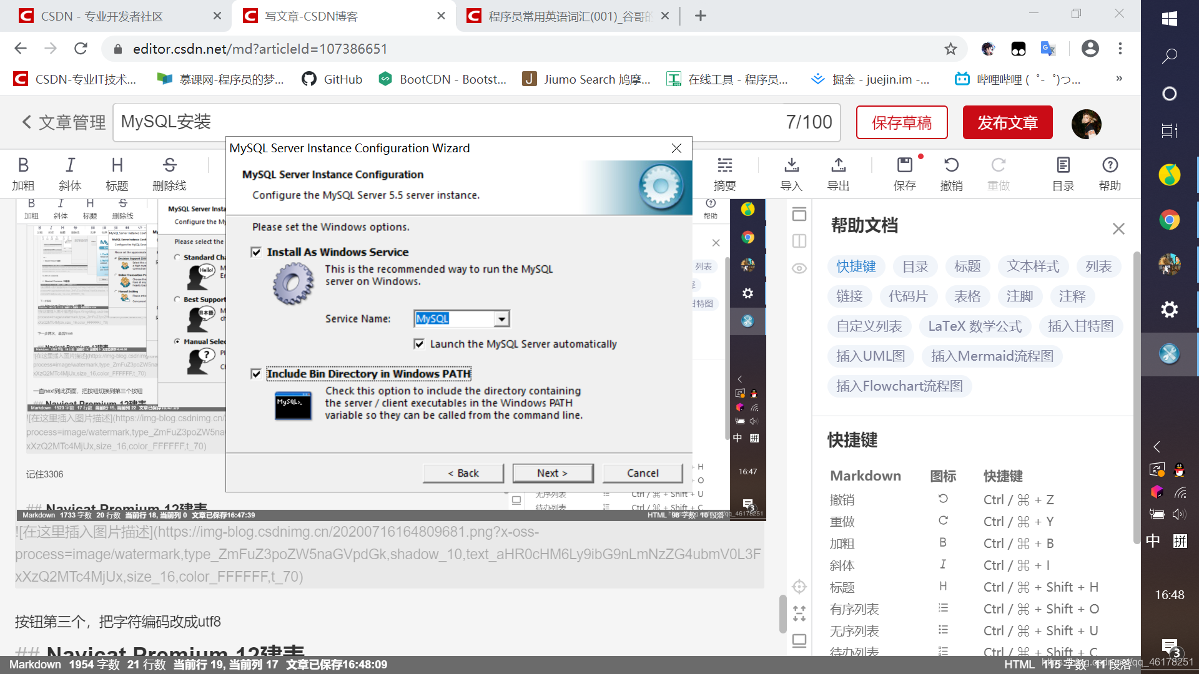Screen dimensions: 1199x674
Task: Click the taskbar clock showing 16:48
Action: coord(1169,595)
